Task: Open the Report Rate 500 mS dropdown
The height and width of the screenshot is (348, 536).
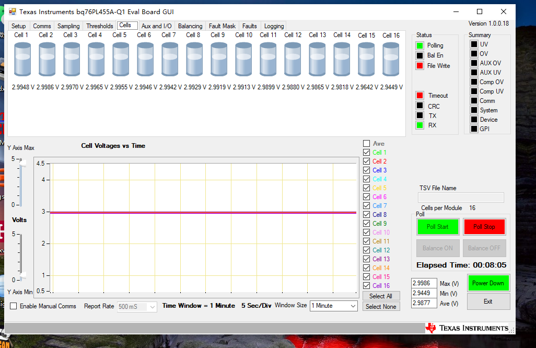Action: click(137, 307)
